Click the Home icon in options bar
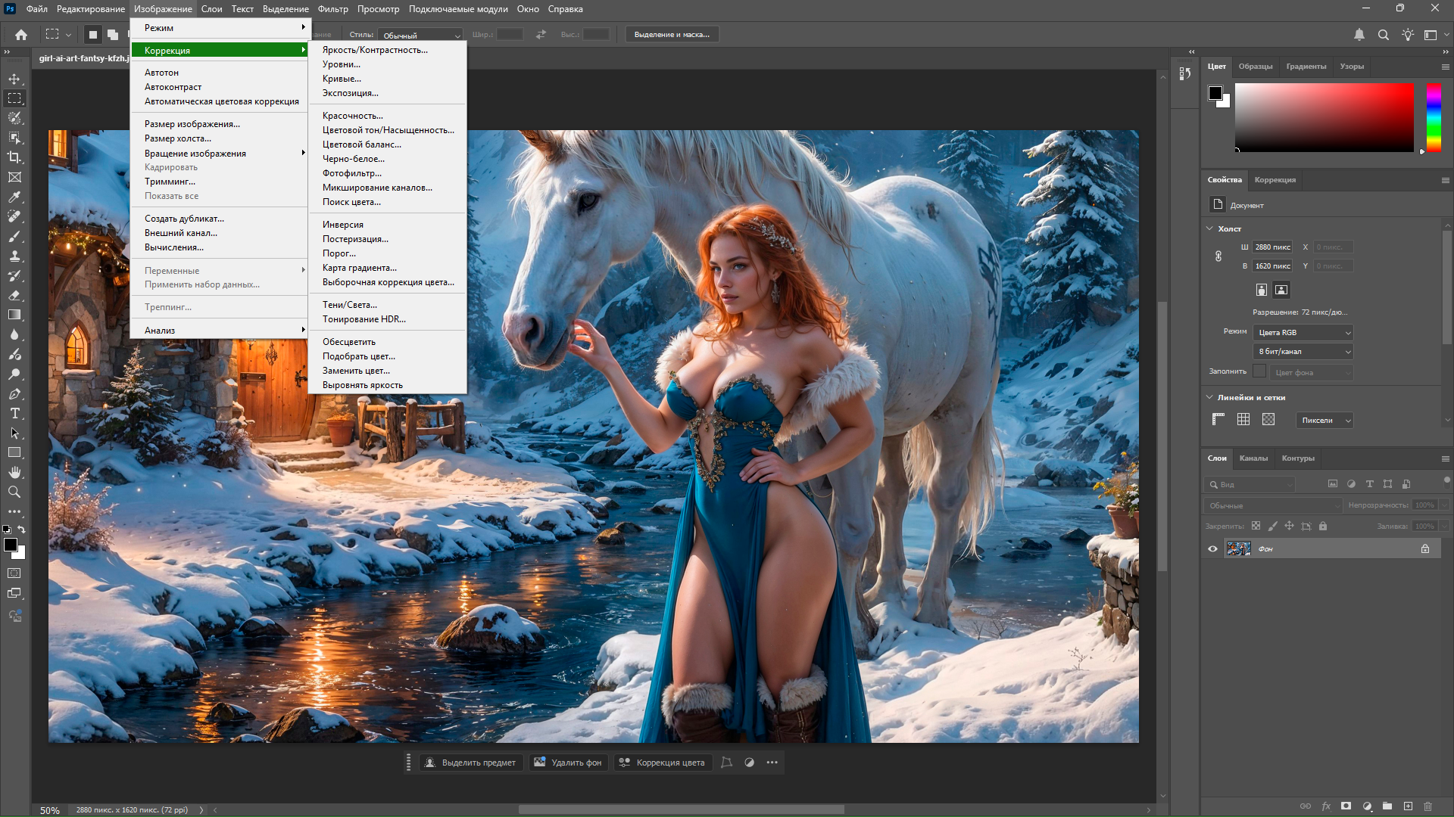 (21, 35)
